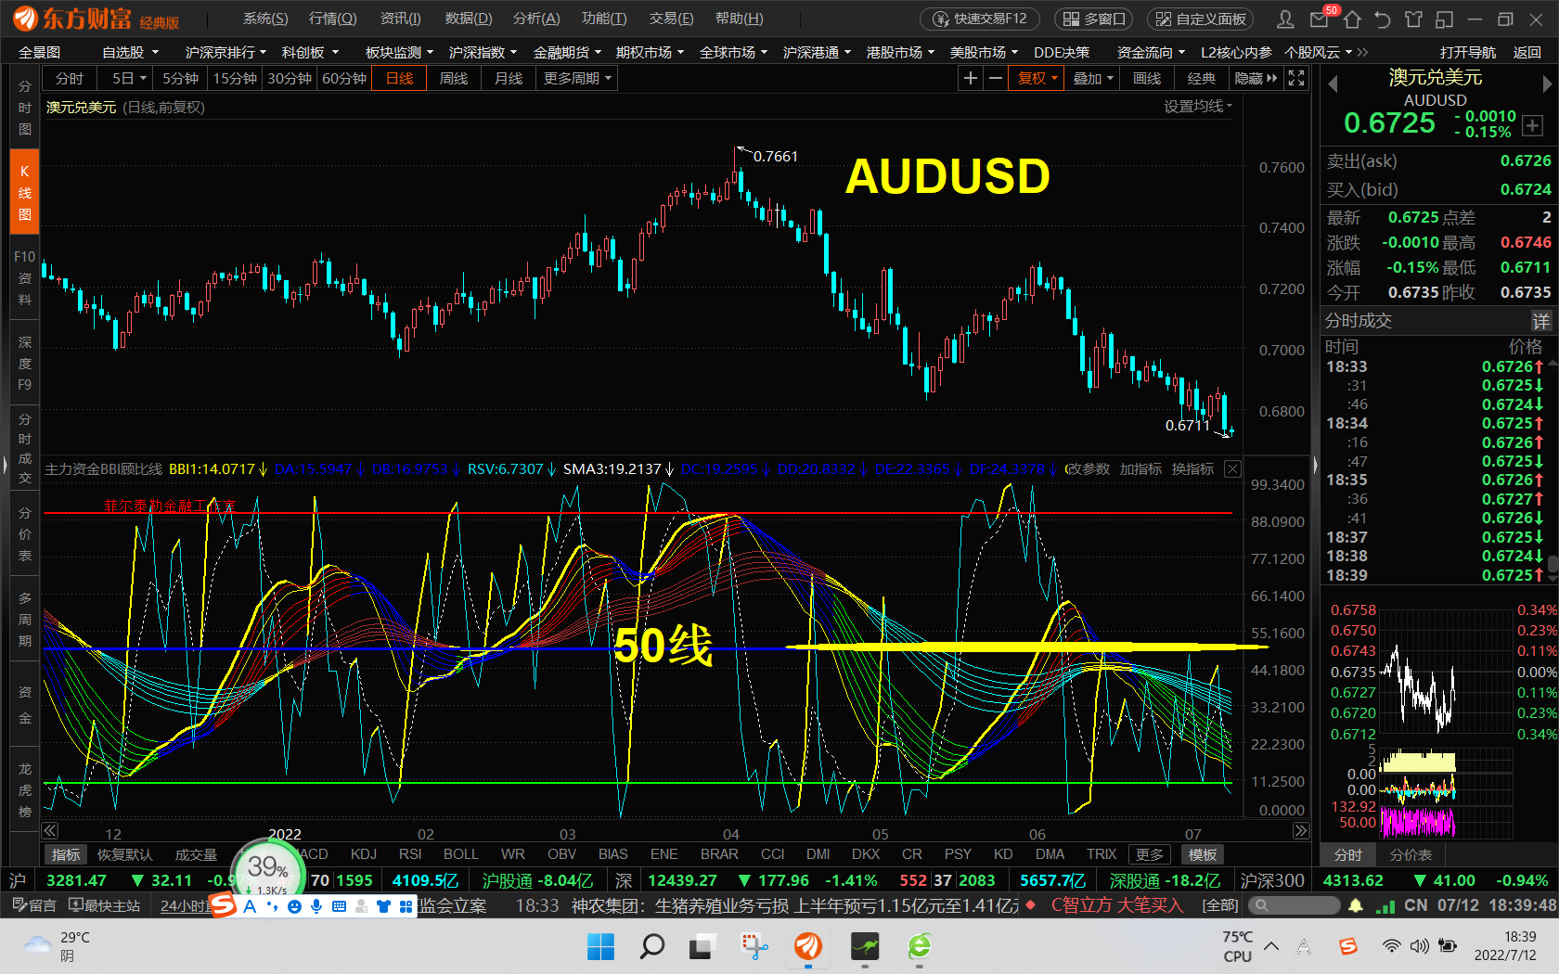Hide the toolbar using the 隐藏 button

(1250, 78)
